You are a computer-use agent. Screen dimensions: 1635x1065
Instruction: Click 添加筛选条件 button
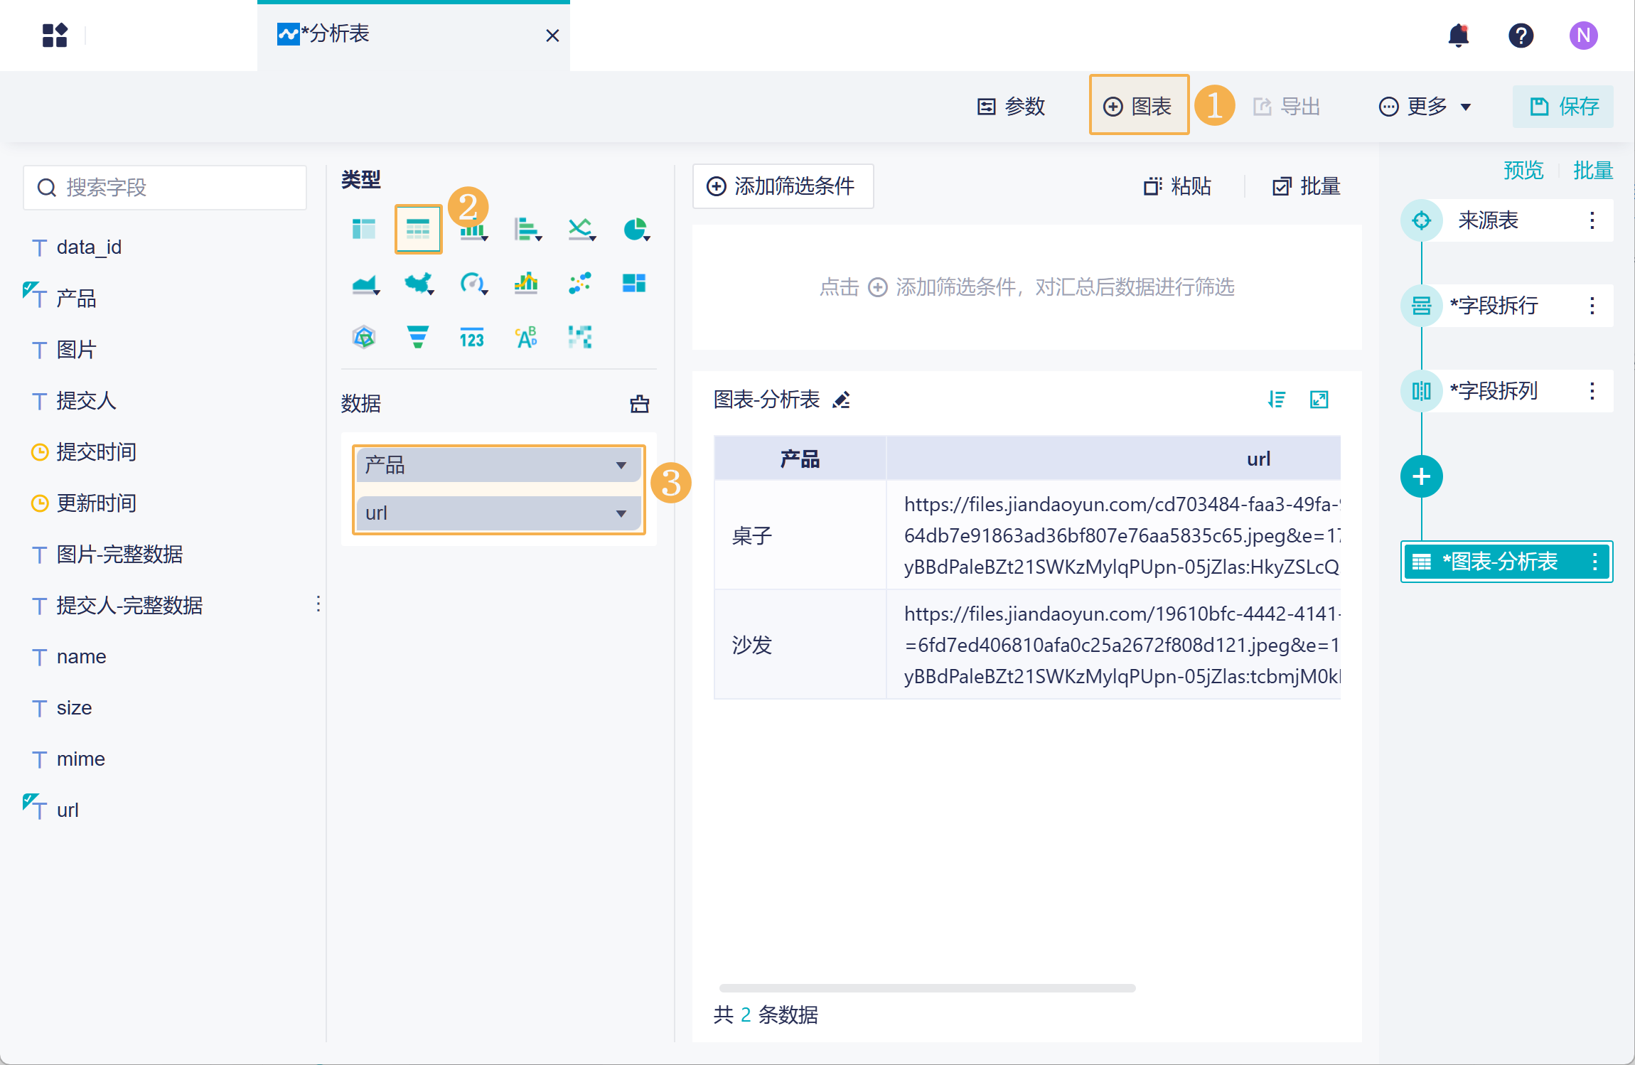pyautogui.click(x=782, y=186)
